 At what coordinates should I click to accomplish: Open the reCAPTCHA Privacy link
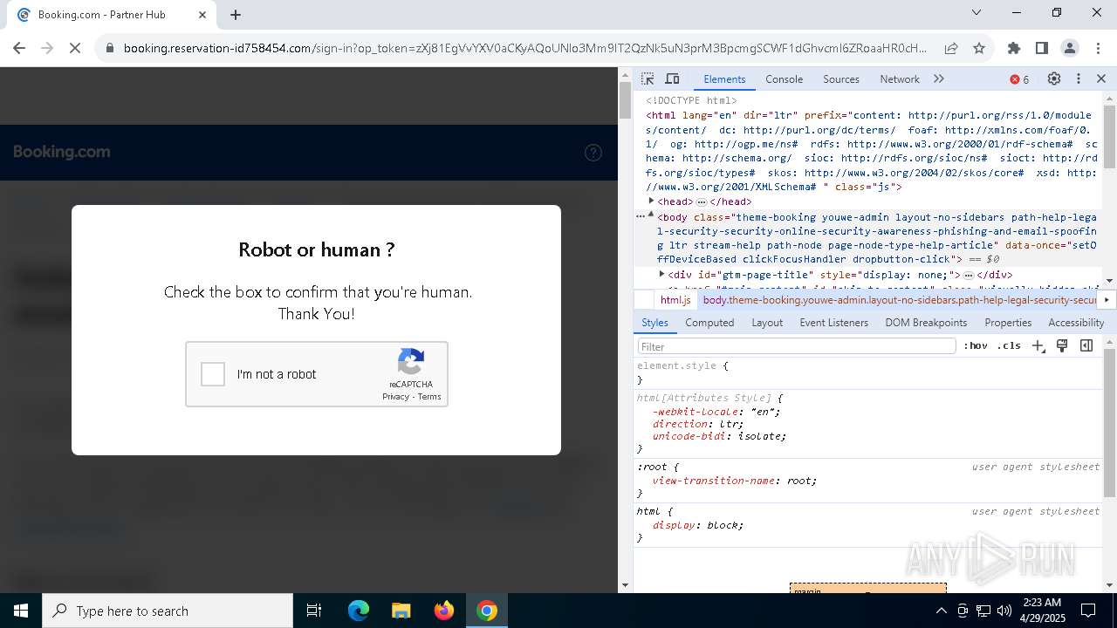click(395, 397)
